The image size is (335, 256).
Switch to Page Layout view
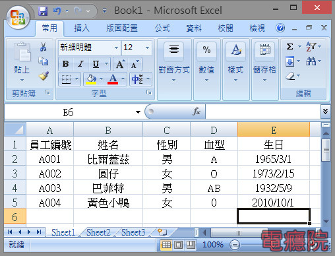pos(178,245)
